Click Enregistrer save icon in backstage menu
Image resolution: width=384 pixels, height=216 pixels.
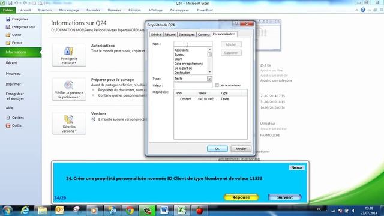[x=8, y=19]
